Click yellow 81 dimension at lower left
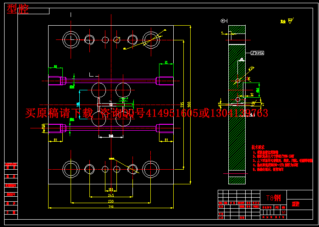Image resolution: width=319 pixels, height=227 pixels. [x=55, y=140]
